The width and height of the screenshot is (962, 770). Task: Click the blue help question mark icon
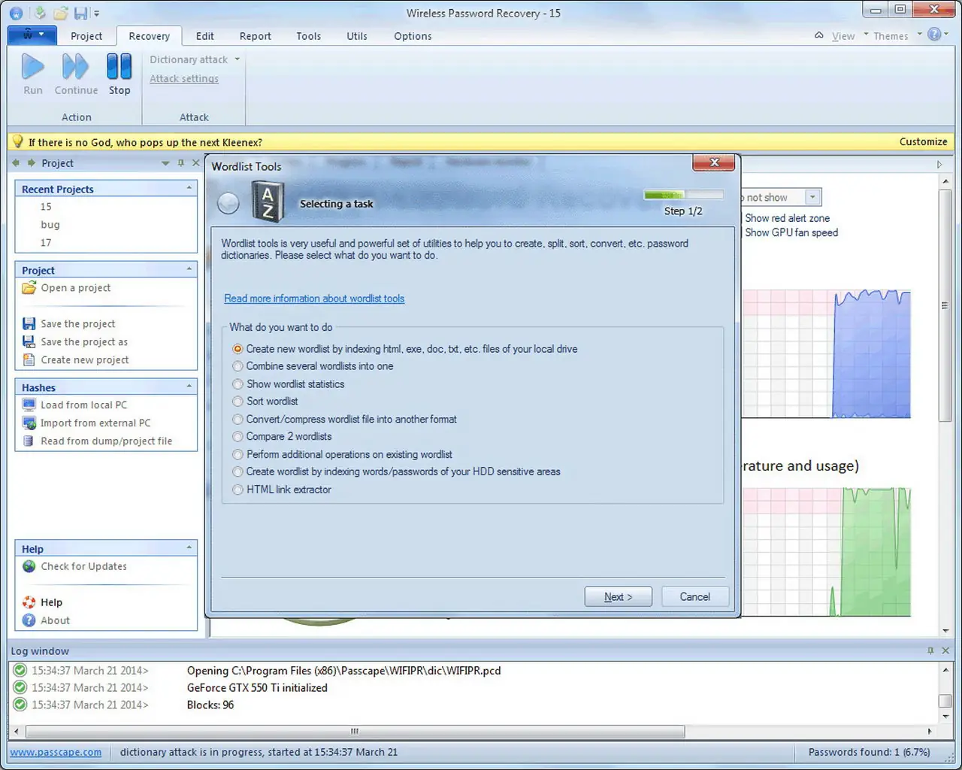click(934, 35)
